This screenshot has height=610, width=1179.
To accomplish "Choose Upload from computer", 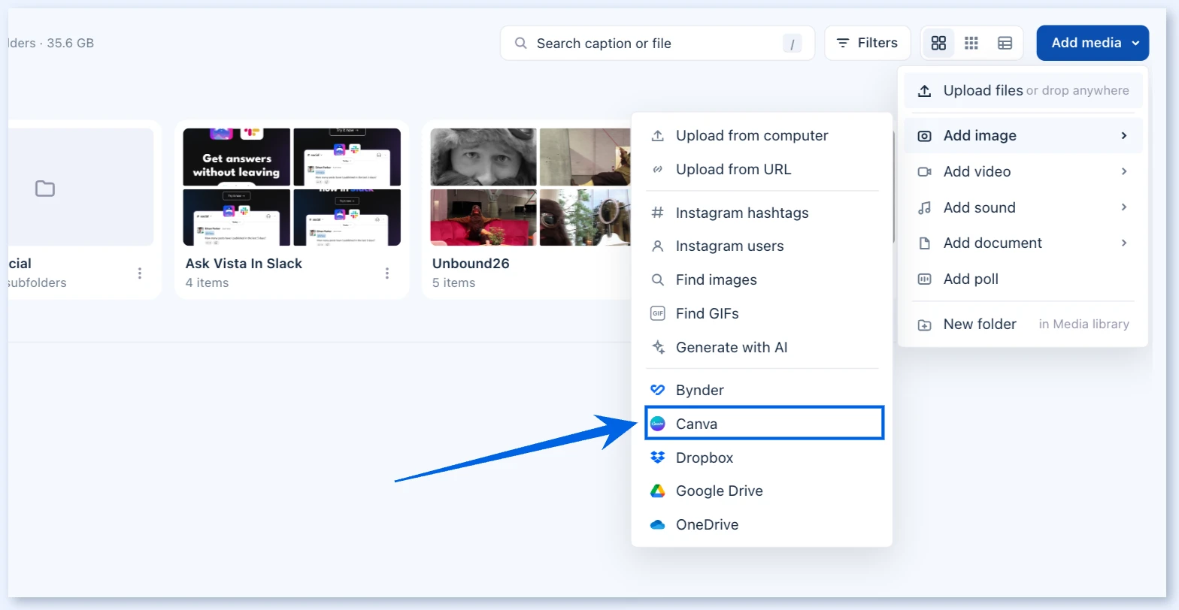I will coord(762,136).
